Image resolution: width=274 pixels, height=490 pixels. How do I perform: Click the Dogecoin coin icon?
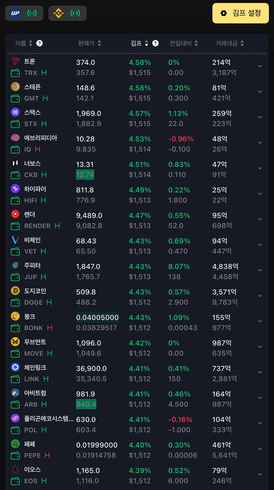coord(15,291)
